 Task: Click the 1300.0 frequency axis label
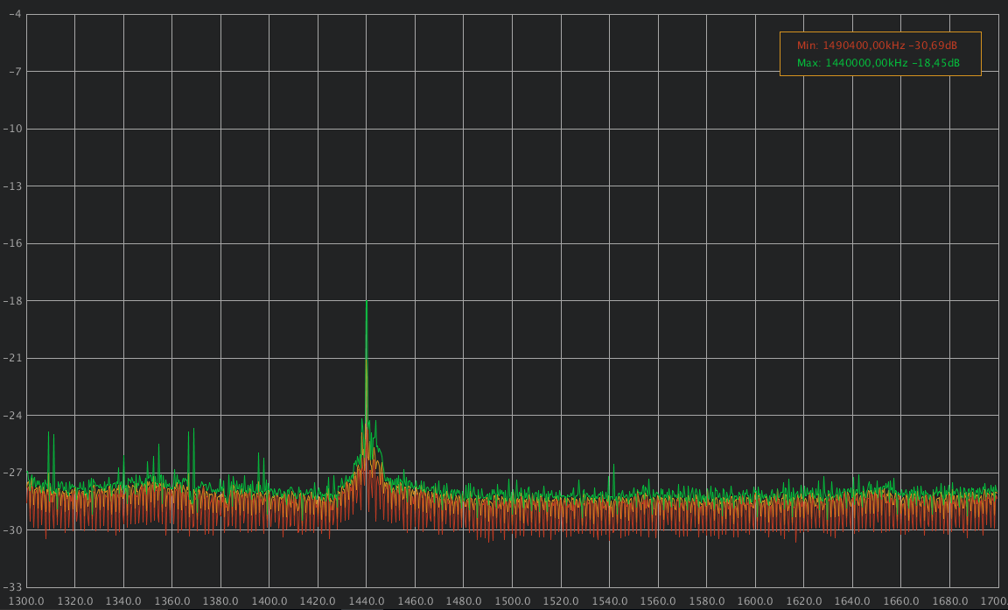click(x=26, y=601)
